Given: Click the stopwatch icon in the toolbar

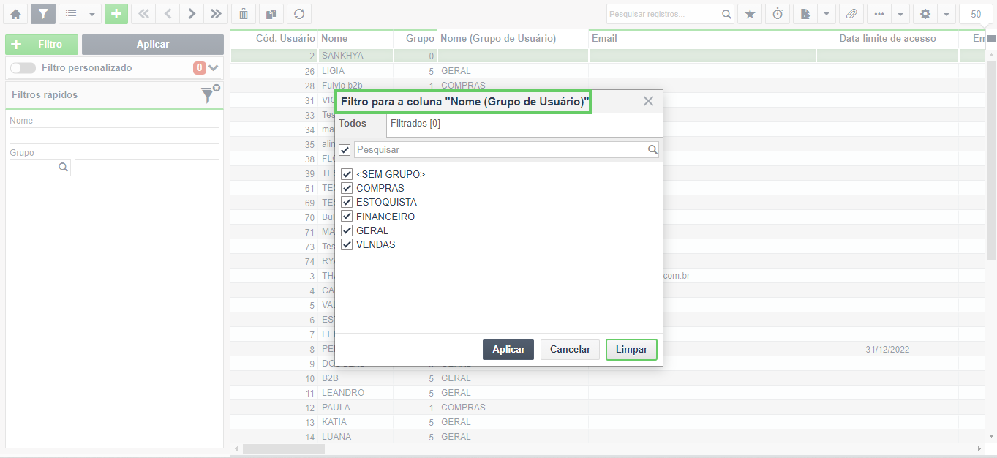Looking at the screenshot, I should (778, 14).
